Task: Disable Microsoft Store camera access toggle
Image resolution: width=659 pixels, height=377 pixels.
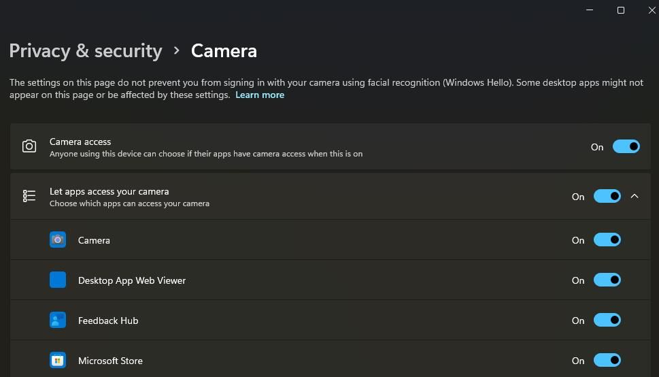Action: point(607,360)
